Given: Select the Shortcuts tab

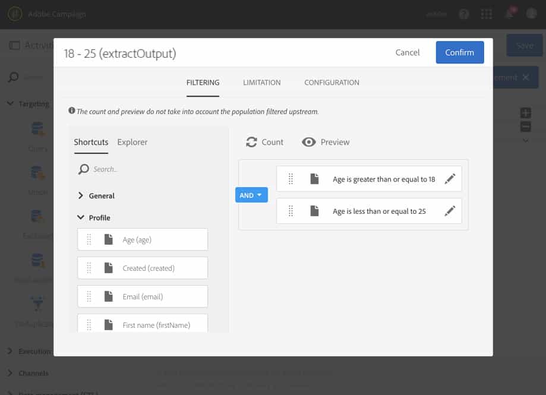Looking at the screenshot, I should pyautogui.click(x=91, y=143).
